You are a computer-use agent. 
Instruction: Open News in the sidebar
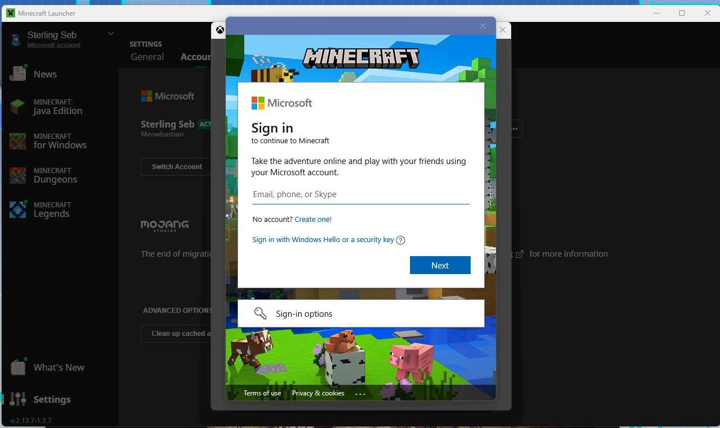click(x=45, y=74)
